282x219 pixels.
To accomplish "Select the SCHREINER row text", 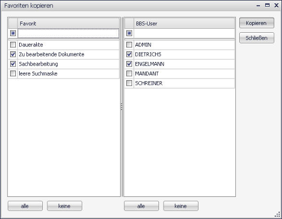I will (149, 83).
